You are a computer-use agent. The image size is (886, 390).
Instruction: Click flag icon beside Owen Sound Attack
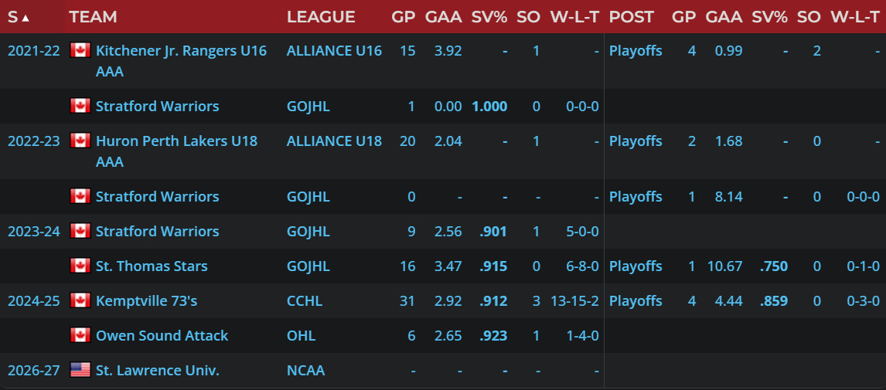point(80,336)
